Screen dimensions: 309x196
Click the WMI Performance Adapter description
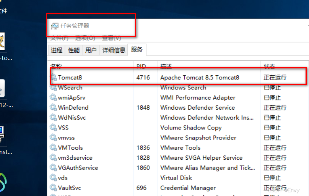[198, 97]
